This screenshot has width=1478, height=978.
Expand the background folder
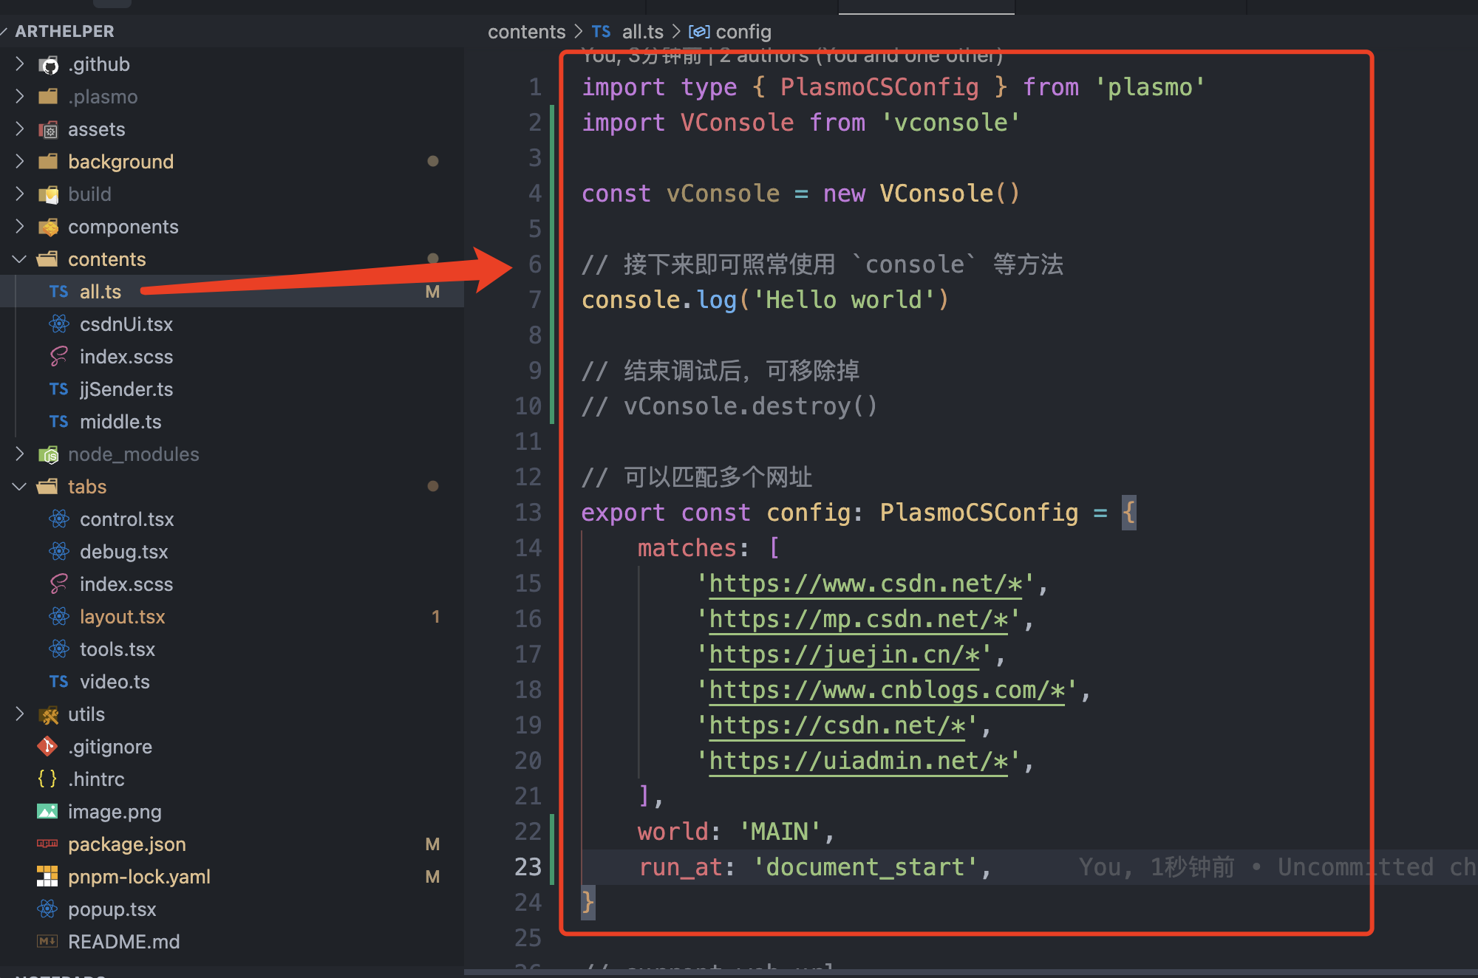click(x=20, y=162)
